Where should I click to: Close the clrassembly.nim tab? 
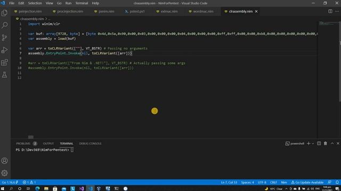click(x=256, y=11)
